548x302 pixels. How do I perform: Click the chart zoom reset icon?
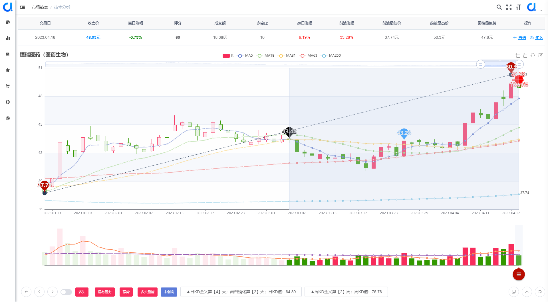click(x=525, y=55)
